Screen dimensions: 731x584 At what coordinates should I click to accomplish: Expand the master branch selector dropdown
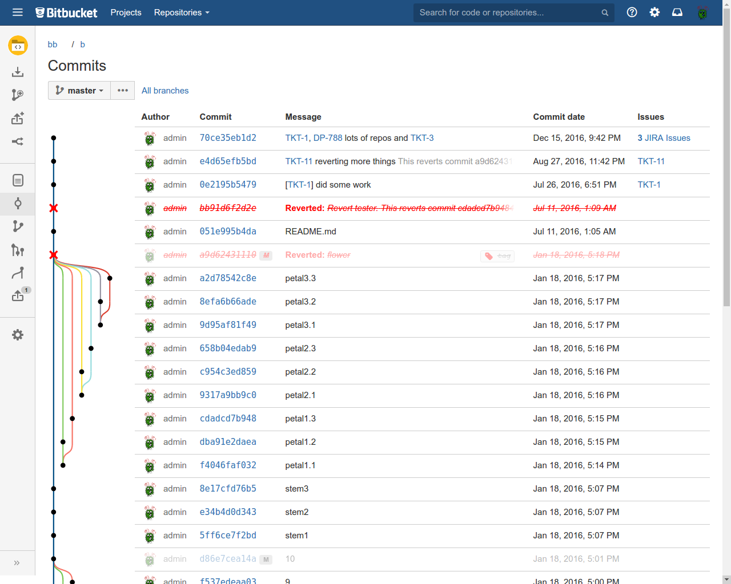coord(79,91)
